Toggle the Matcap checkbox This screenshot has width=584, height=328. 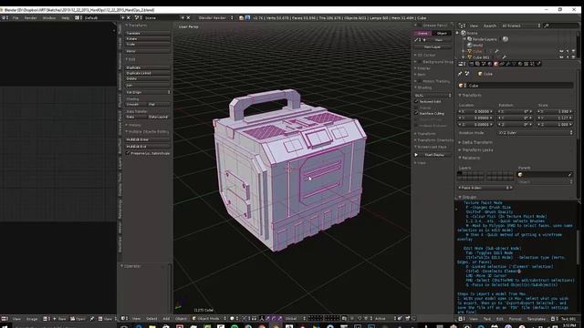point(416,108)
